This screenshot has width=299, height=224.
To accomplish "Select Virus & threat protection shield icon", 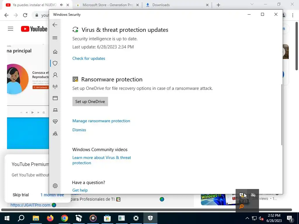I will pyautogui.click(x=55, y=63).
